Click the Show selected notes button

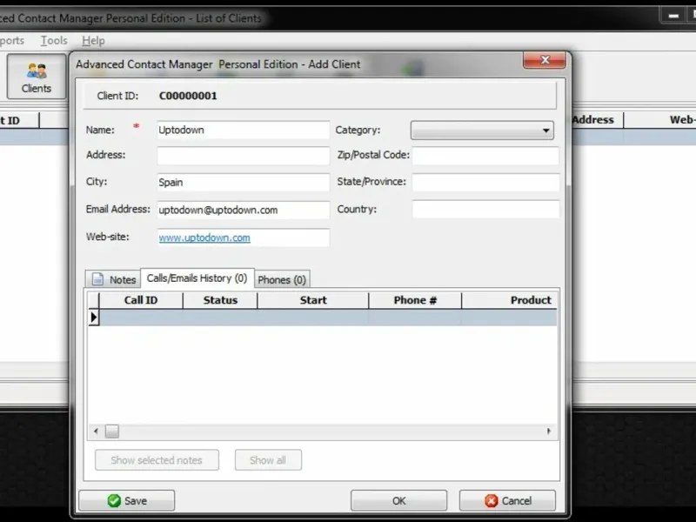pyautogui.click(x=157, y=460)
